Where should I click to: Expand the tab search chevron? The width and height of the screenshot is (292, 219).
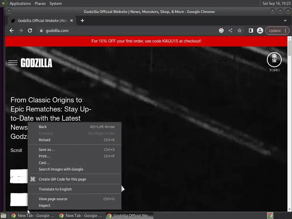click(x=285, y=21)
